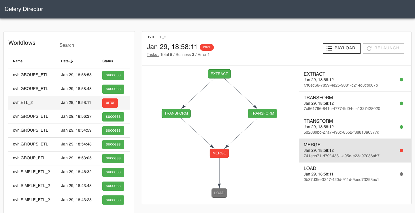The image size is (415, 213).
Task: Click the Tasks link above the graph
Action: [x=152, y=55]
